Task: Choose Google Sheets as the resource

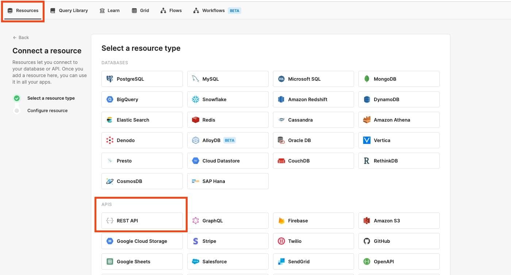Action: click(x=142, y=261)
